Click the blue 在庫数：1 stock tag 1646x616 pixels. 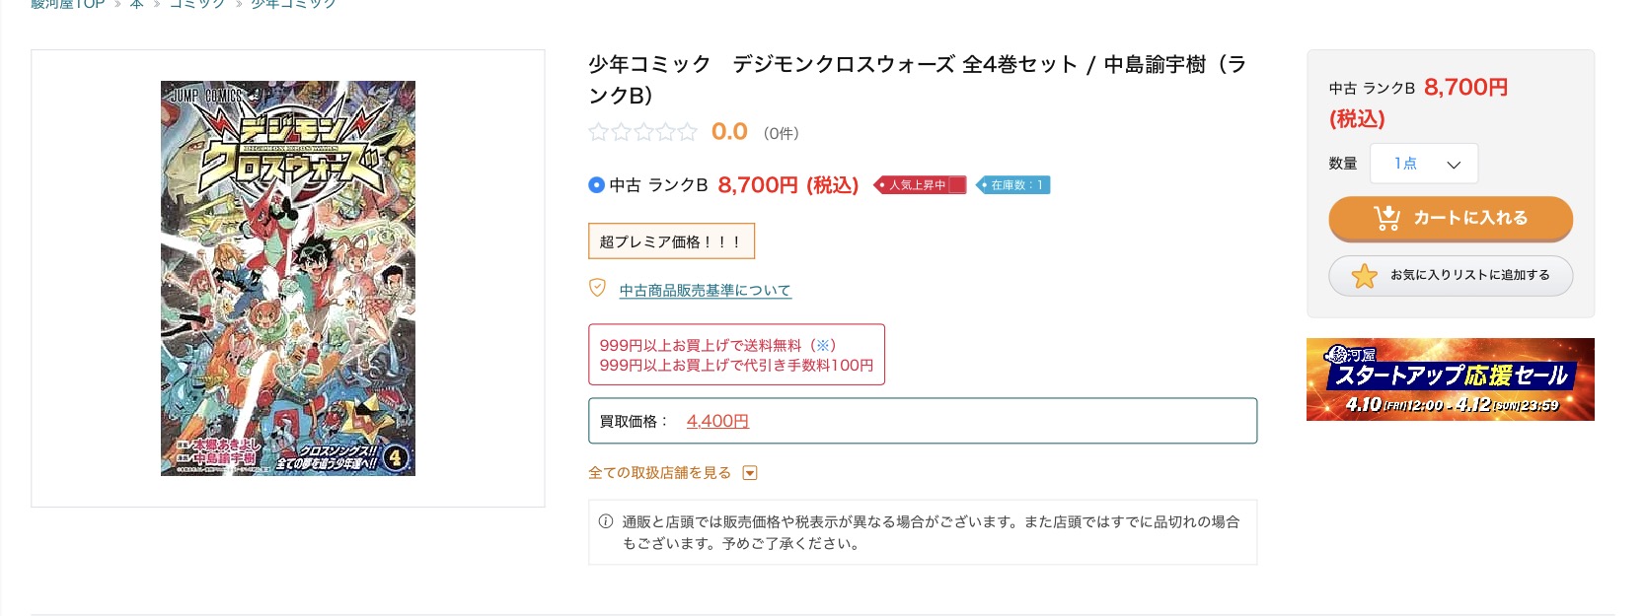tap(1013, 185)
